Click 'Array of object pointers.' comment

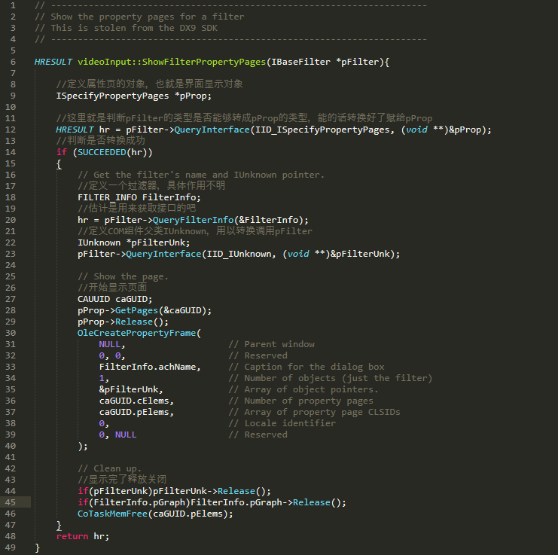pos(312,389)
